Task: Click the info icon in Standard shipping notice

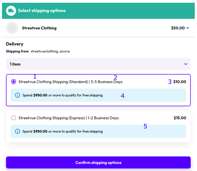Action: coord(18,95)
